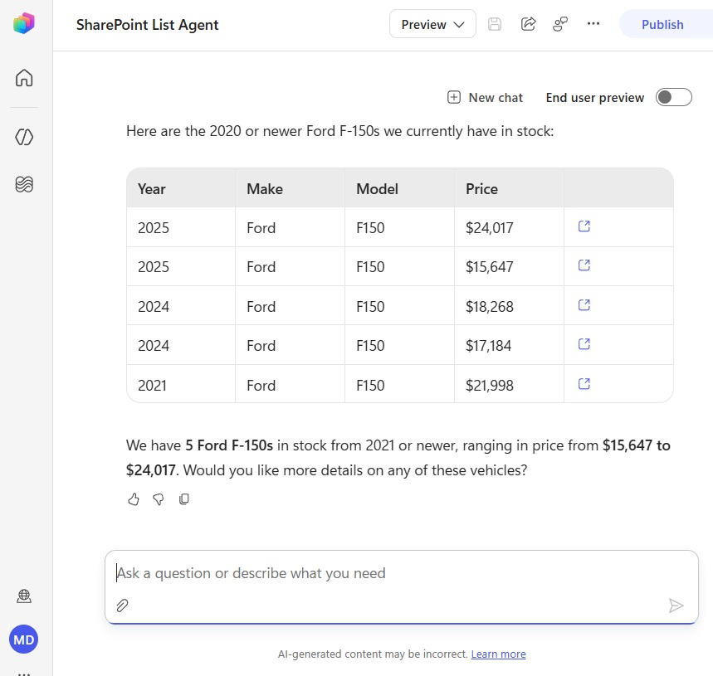Open link for the $24,017 Ford F150
Viewport: 713px width, 676px height.
pos(584,226)
